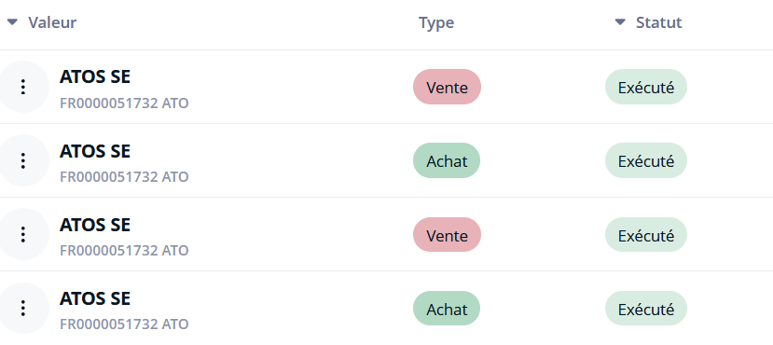Open the ATOS SE name in the first row
This screenshot has height=345, width=773.
pos(95,76)
